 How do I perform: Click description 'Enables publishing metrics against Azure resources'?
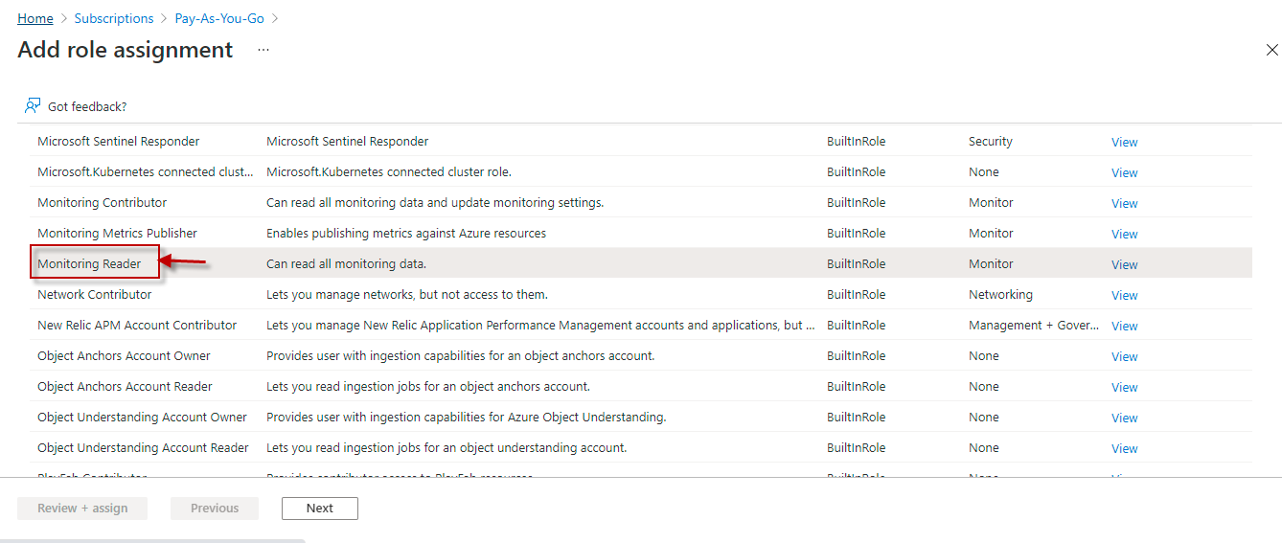[x=406, y=233]
